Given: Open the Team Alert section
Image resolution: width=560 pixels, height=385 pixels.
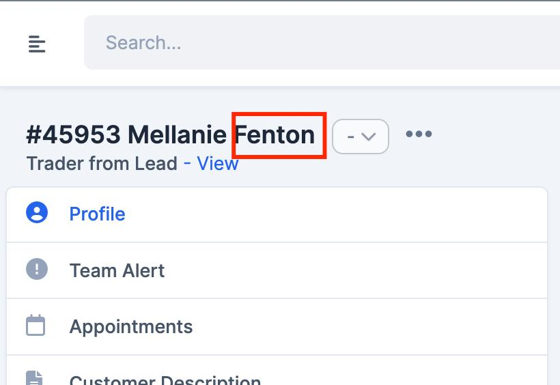Looking at the screenshot, I should coord(117,271).
